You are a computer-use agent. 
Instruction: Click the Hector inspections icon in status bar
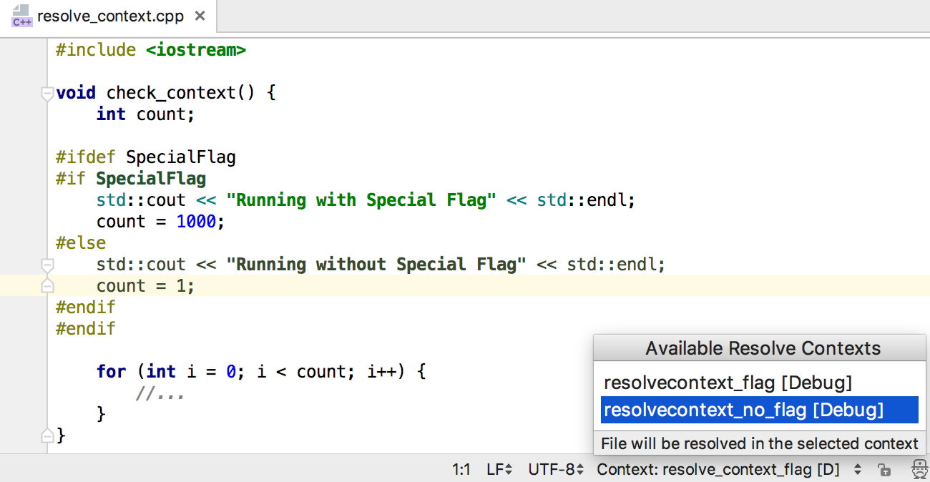(x=919, y=469)
